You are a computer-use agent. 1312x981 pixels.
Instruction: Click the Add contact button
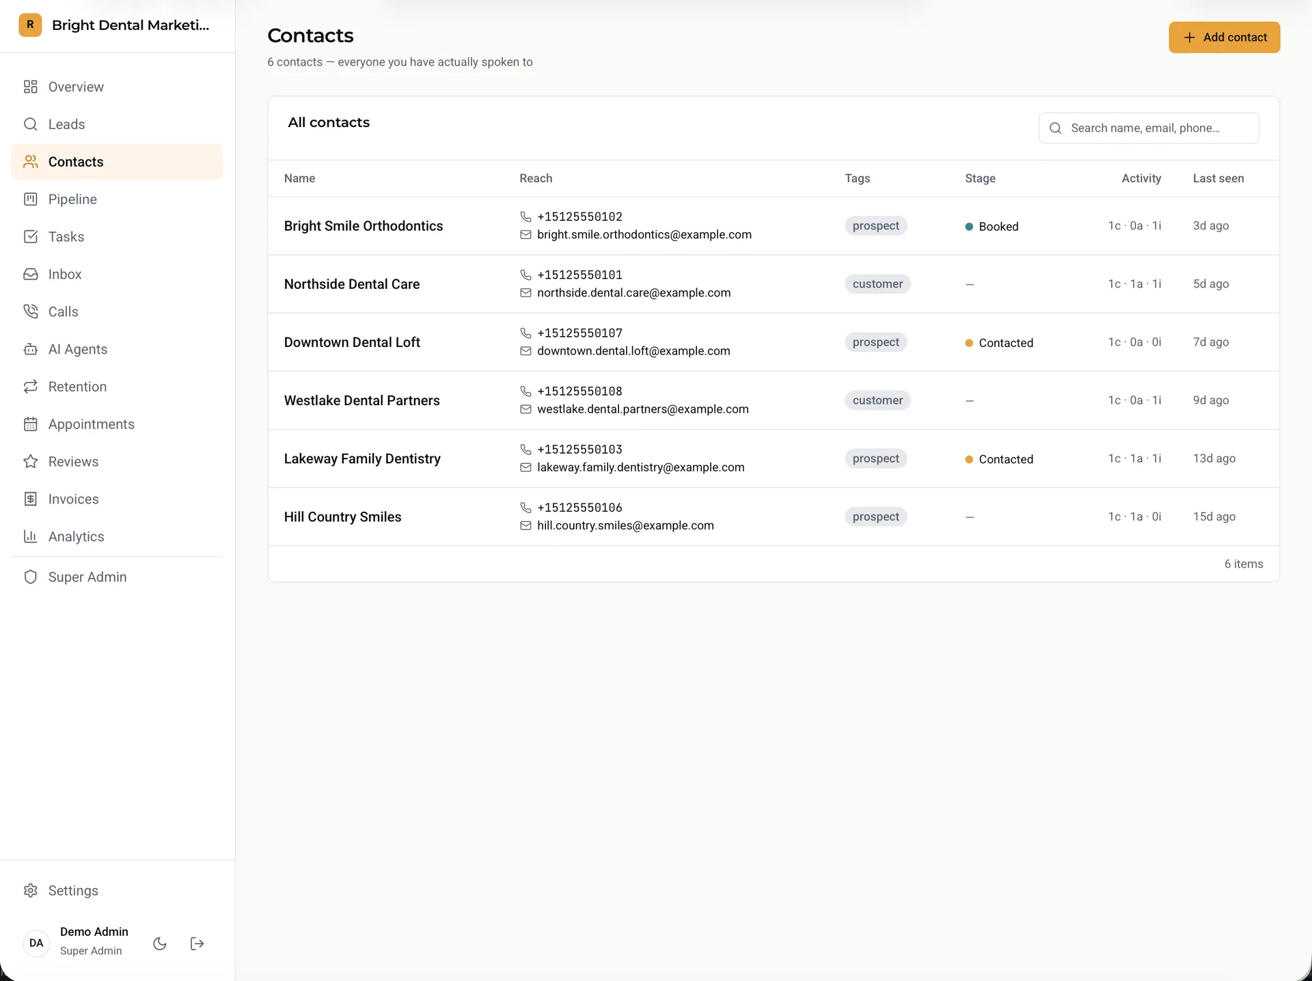[x=1224, y=38]
